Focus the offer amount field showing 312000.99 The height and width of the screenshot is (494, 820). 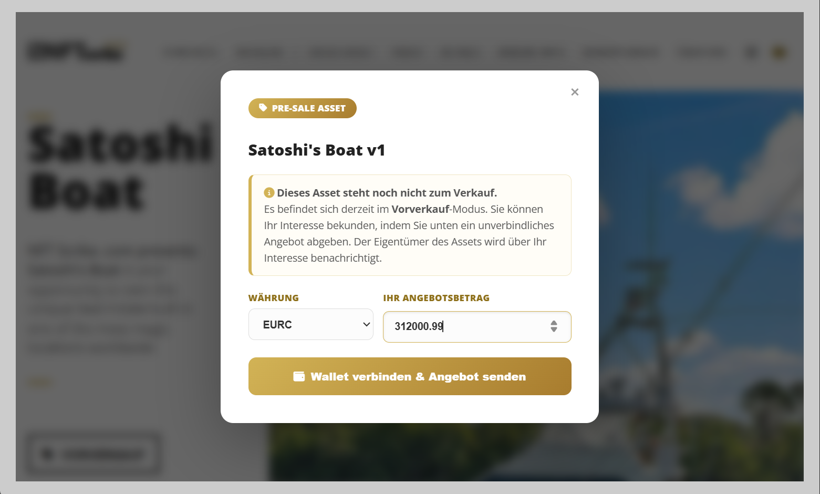tap(477, 326)
